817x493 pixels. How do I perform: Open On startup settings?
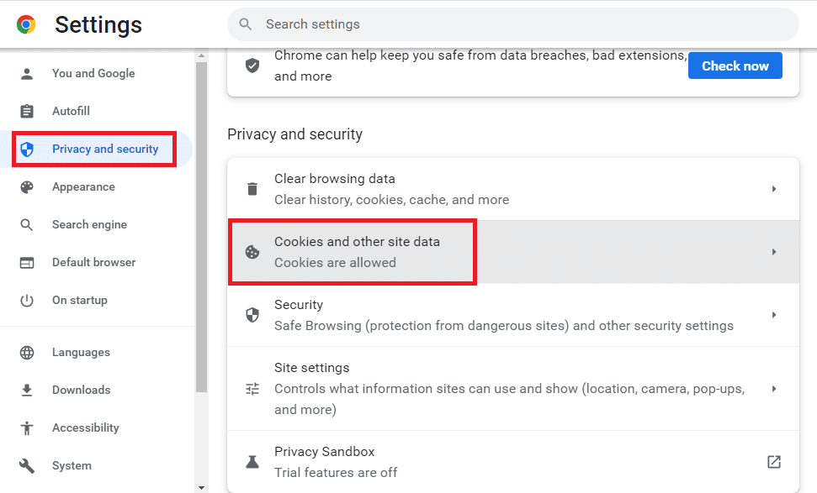(x=97, y=300)
